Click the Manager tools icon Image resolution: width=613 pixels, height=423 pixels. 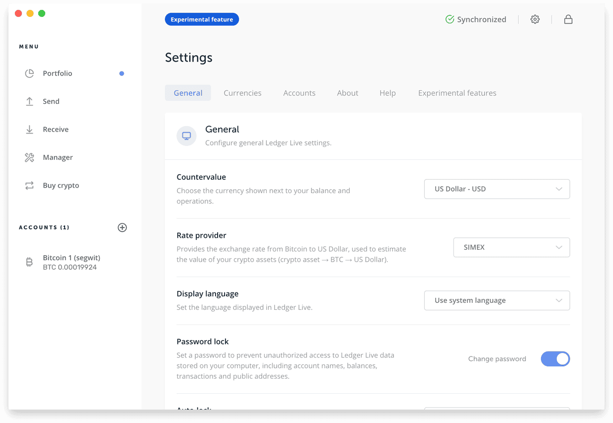[x=29, y=157]
